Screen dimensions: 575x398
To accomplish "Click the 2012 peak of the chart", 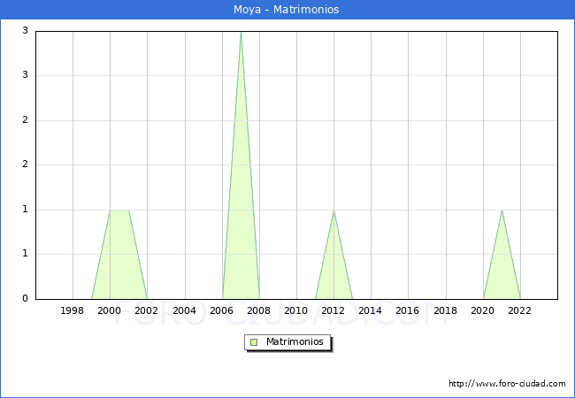I will coord(333,210).
